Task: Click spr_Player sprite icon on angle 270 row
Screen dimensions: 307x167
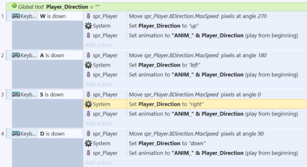Action: tap(88, 16)
